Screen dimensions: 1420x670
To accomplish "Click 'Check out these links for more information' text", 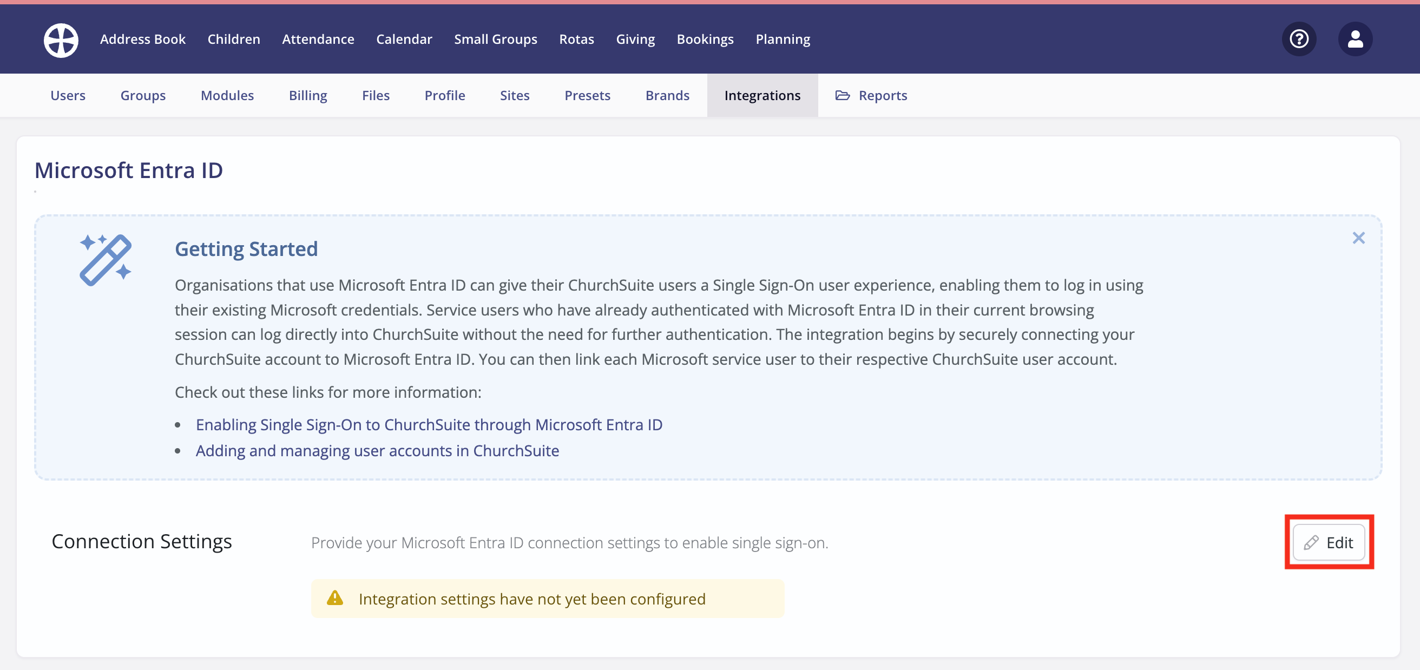I will click(x=328, y=392).
